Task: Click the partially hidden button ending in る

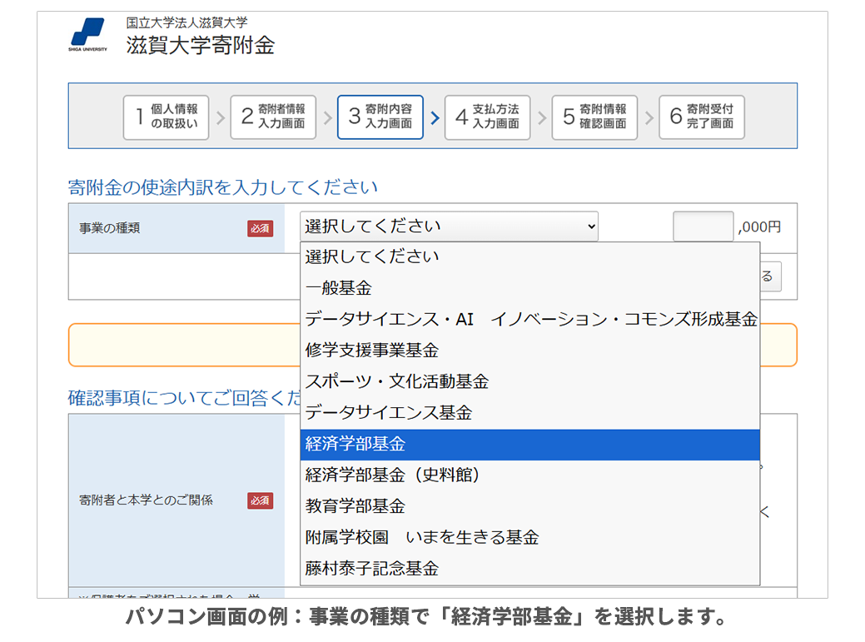Action: coord(770,276)
